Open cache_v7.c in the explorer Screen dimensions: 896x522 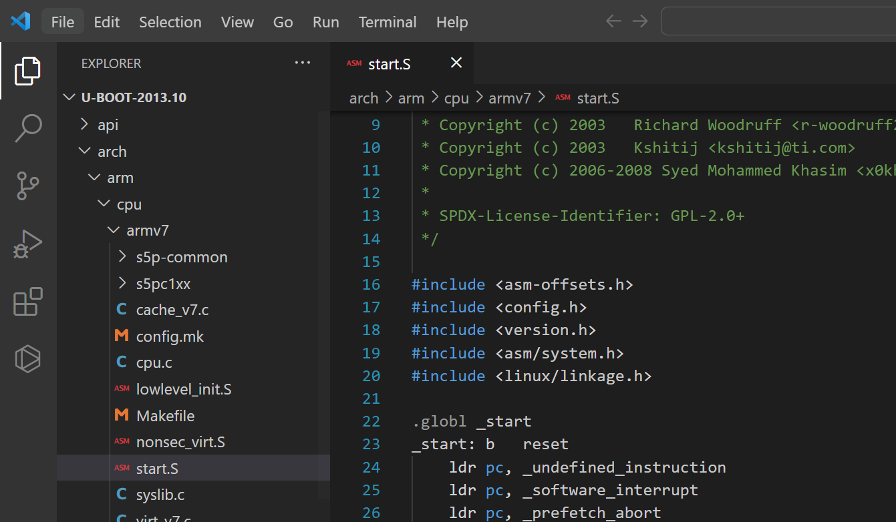click(x=172, y=310)
